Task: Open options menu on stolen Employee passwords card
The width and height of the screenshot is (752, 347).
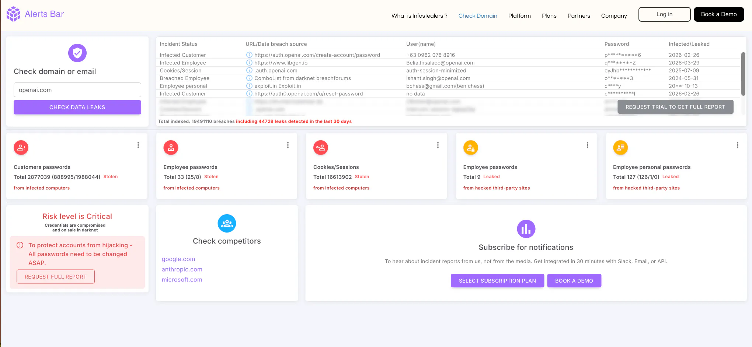Action: 288,145
